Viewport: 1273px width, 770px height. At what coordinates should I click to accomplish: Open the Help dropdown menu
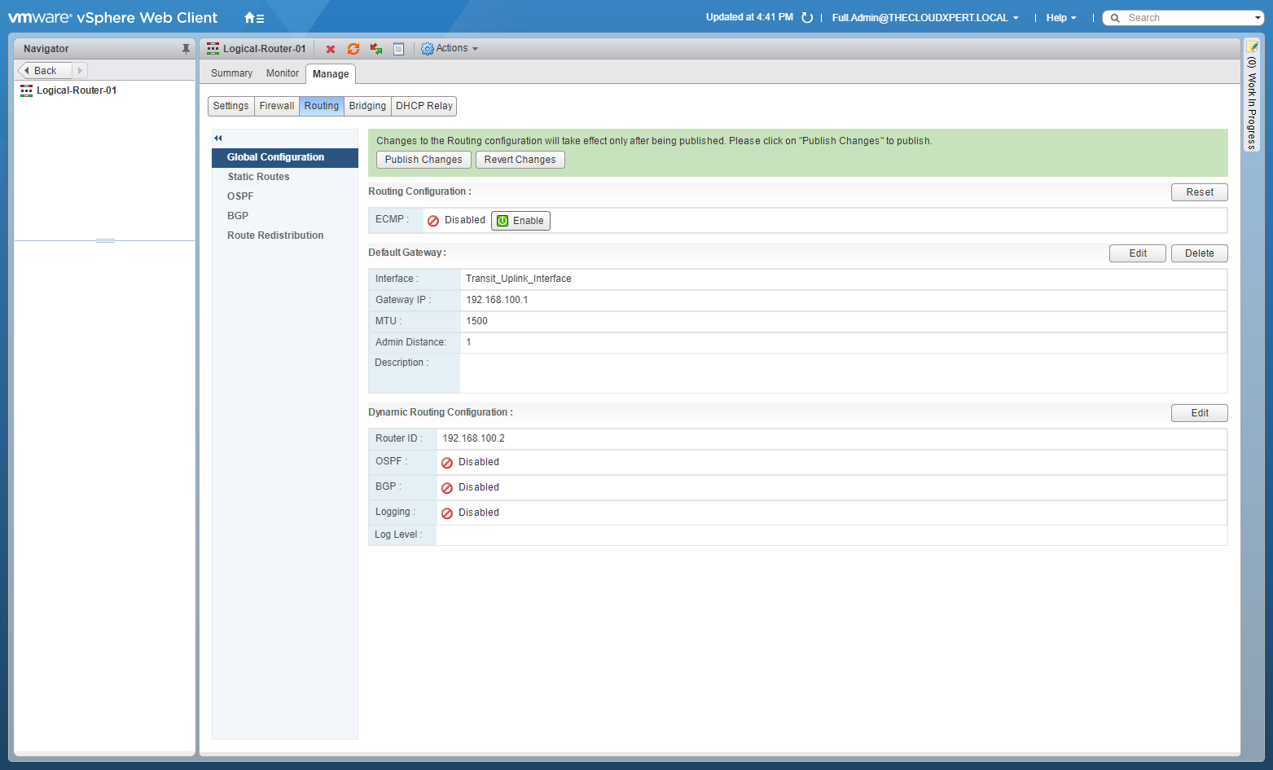tap(1060, 18)
